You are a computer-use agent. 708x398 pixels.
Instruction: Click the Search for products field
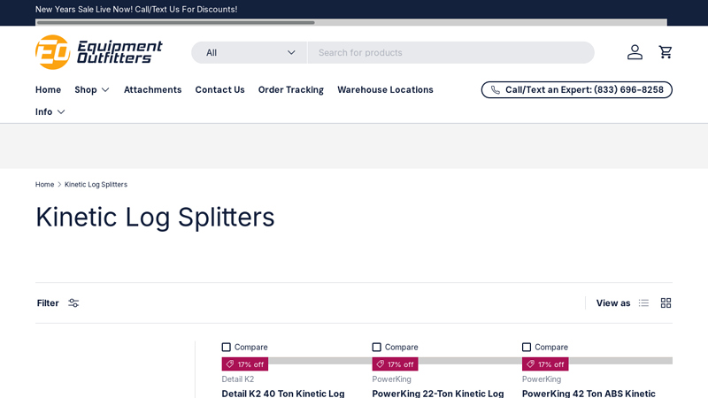(450, 53)
